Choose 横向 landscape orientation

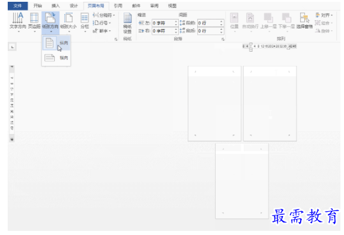coord(56,58)
